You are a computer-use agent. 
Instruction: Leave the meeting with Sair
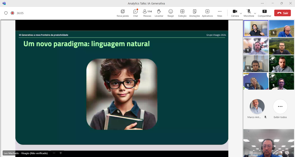click(282, 13)
